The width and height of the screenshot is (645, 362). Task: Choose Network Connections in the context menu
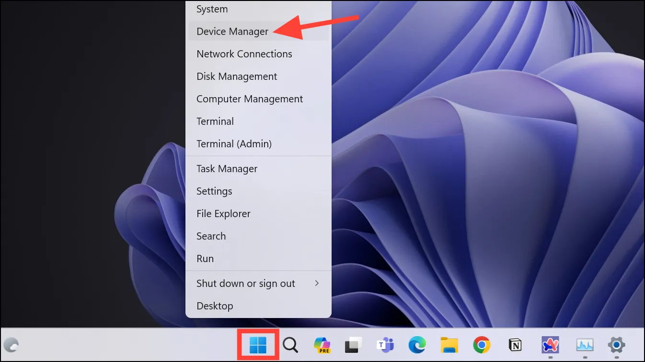coord(244,54)
